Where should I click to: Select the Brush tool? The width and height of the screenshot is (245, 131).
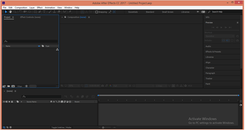[x=50, y=12]
